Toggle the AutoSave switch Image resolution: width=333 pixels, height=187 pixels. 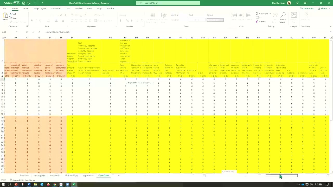coord(17,3)
